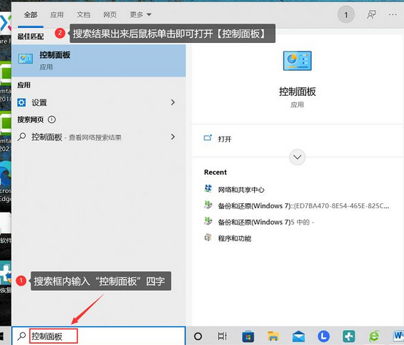Click the magnifier icon by web result
404x345 pixels.
[x=21, y=137]
